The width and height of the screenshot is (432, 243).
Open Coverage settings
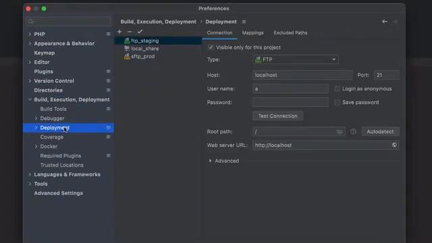click(52, 137)
